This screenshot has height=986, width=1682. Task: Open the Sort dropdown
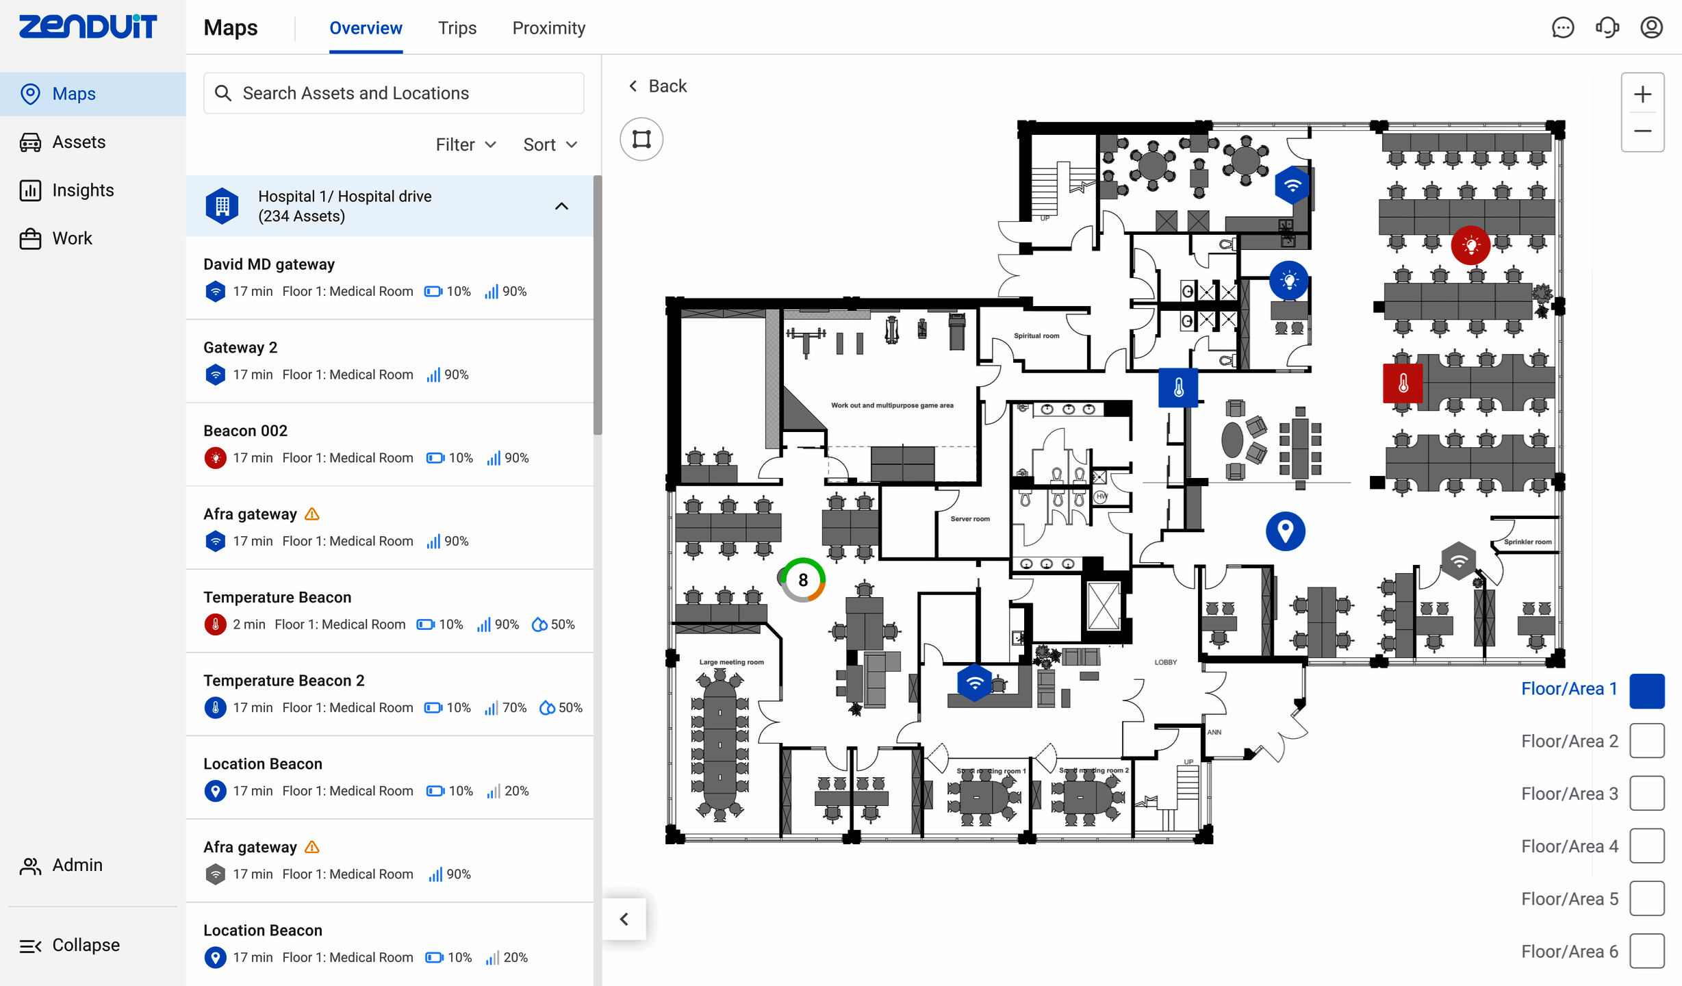tap(550, 144)
